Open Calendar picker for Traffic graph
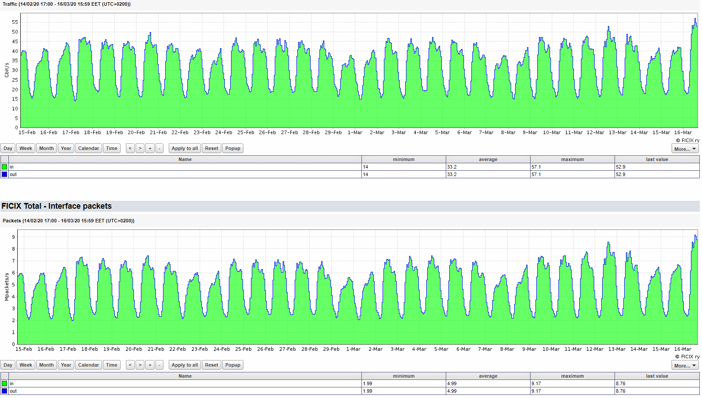This screenshot has width=702, height=398. (88, 148)
